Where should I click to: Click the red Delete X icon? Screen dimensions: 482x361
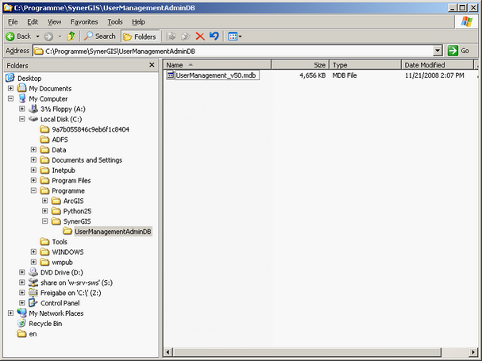pyautogui.click(x=200, y=36)
